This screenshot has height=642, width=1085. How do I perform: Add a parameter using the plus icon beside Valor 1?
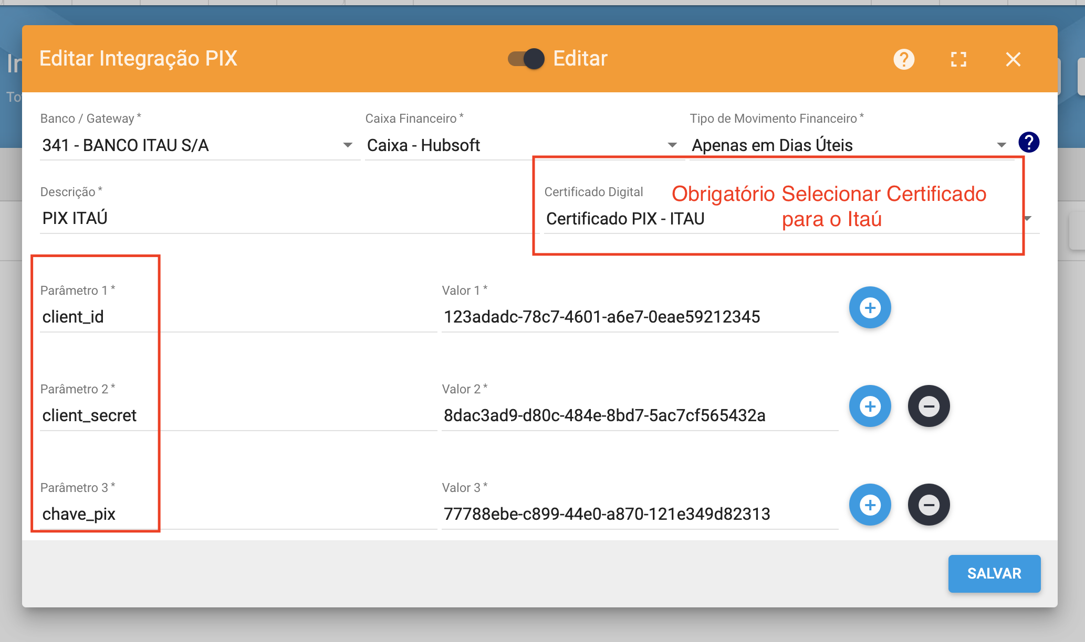[x=870, y=307]
